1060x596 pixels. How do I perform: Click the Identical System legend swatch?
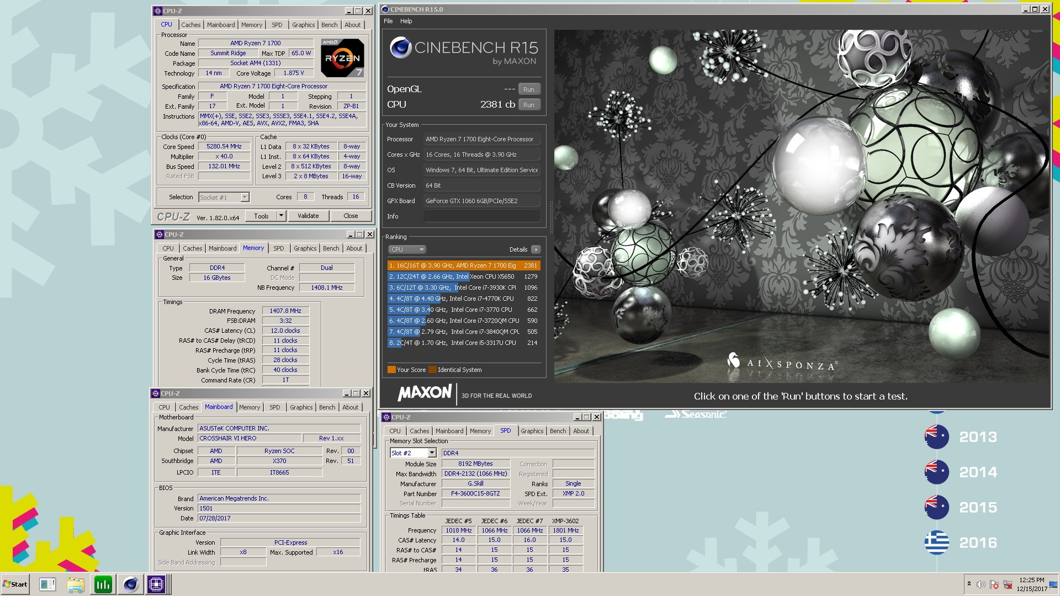(x=432, y=370)
